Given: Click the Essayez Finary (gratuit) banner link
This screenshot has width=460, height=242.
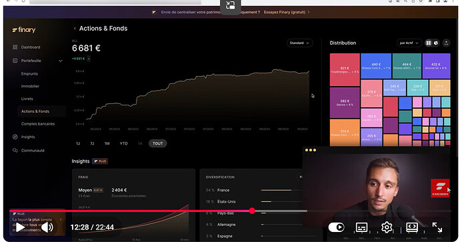Looking at the screenshot, I should pos(286,12).
